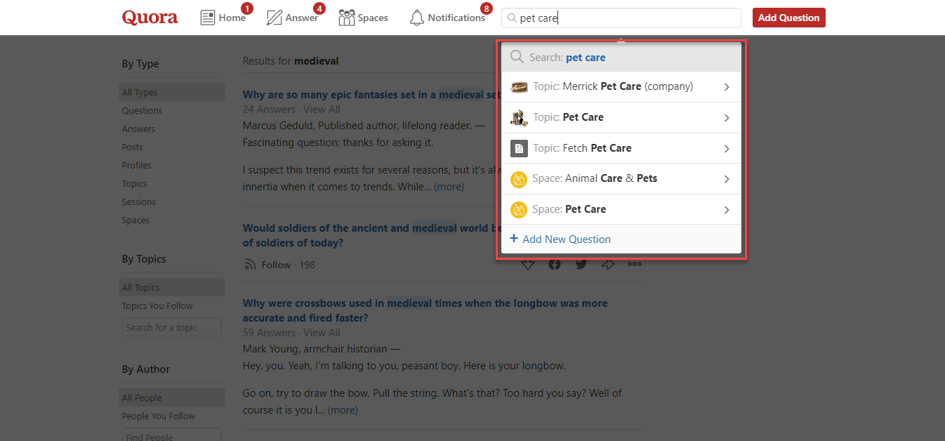Expand the Topic: Pet Care chevron
Screen dimensions: 945x441
(x=727, y=118)
